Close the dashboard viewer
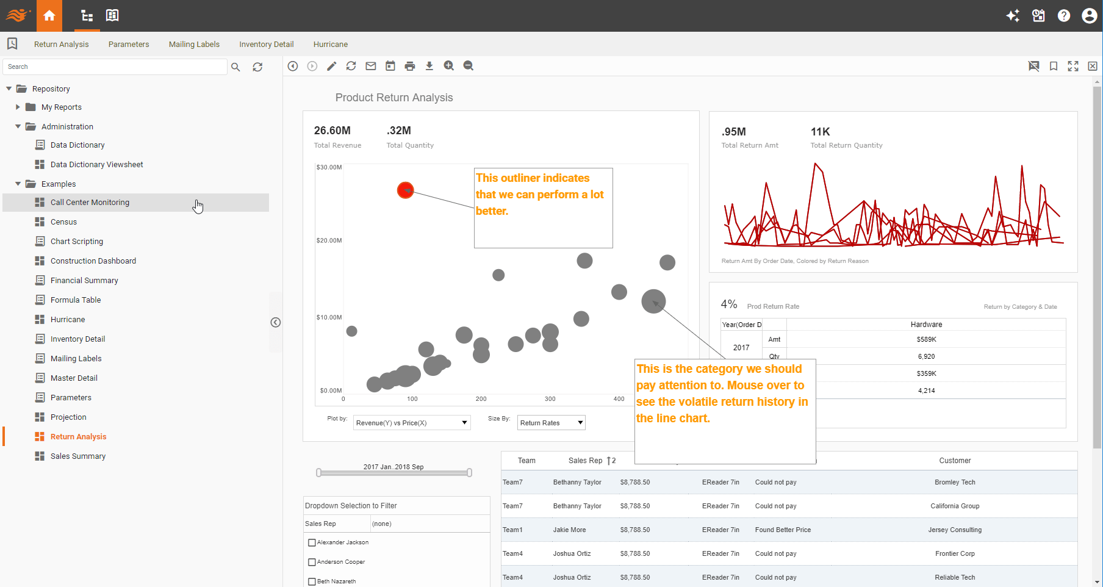Screen dimensions: 1103x587 (x=1093, y=66)
